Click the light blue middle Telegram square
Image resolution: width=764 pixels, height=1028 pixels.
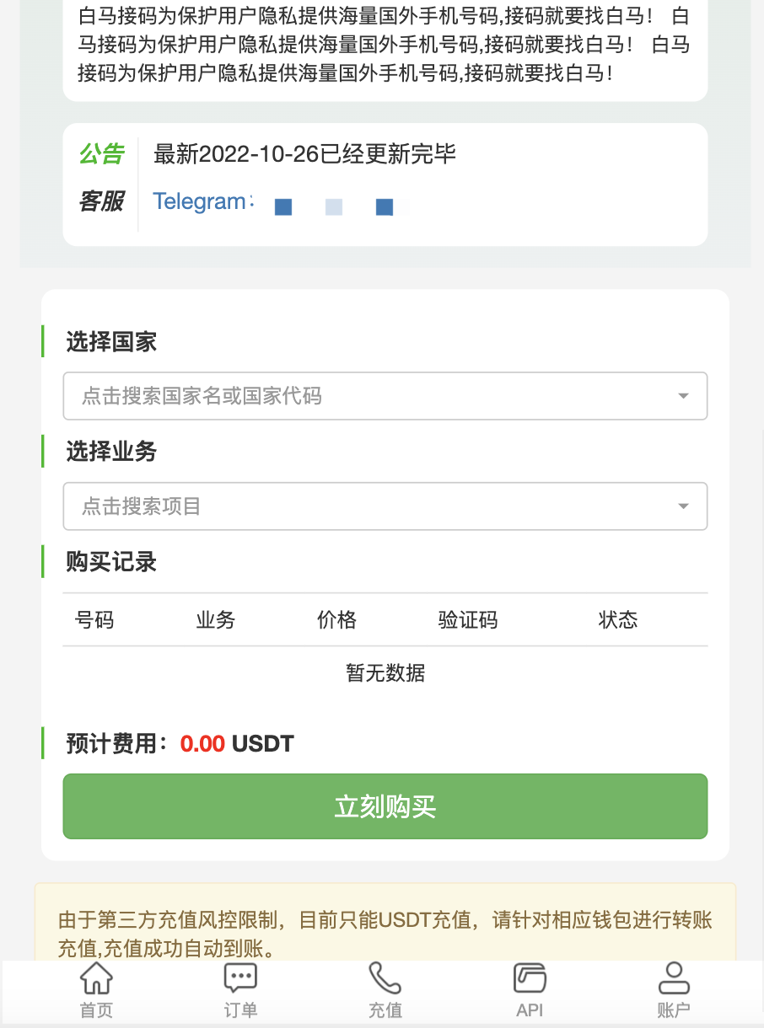point(334,206)
